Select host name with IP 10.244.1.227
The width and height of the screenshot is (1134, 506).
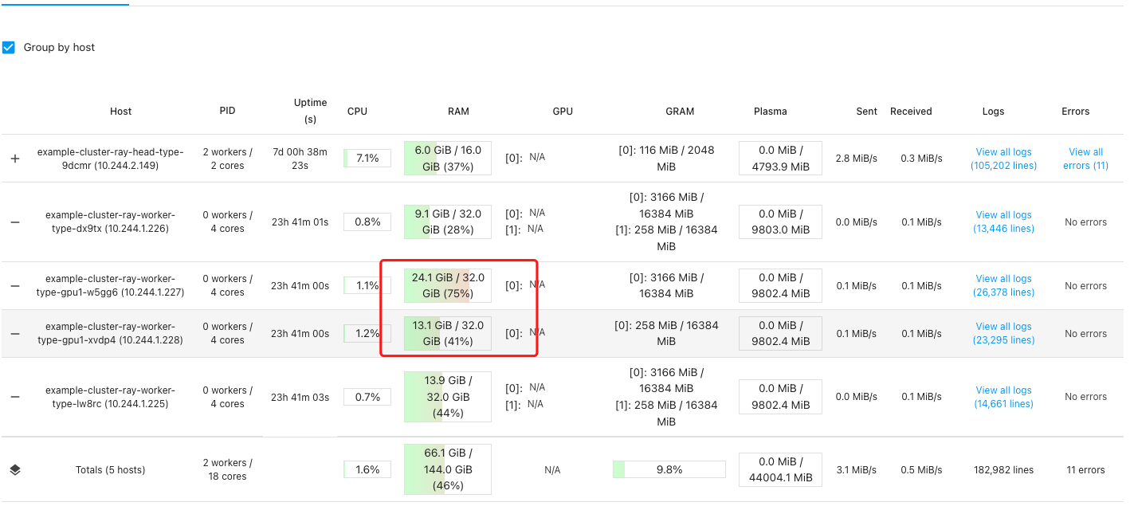110,285
